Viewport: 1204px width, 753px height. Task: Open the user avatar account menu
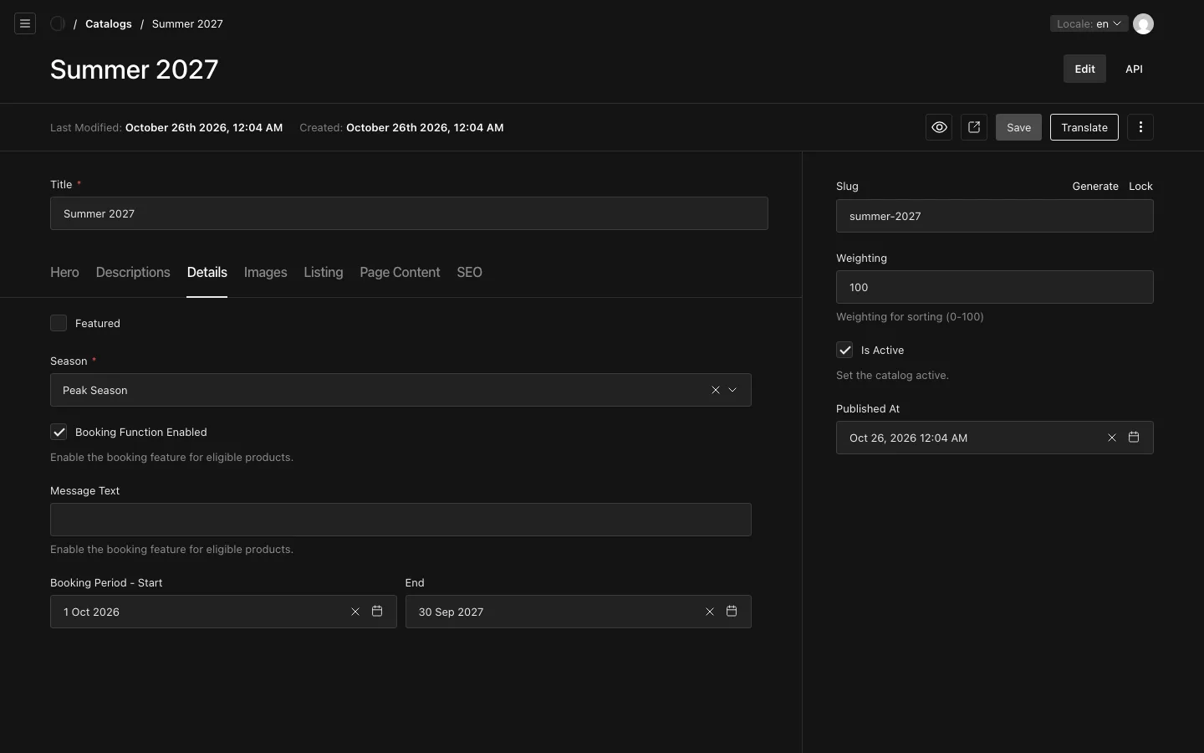coord(1143,23)
